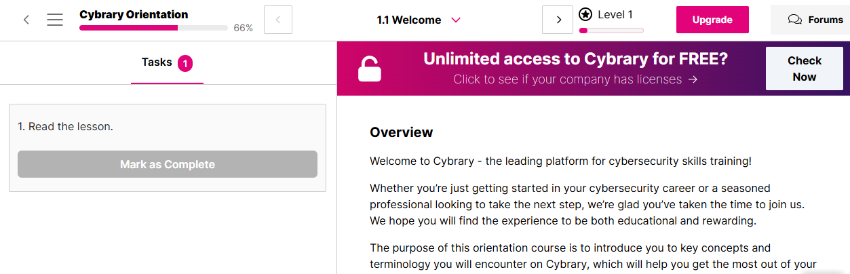Go to previous lesson arrow button
850x274 pixels.
pyautogui.click(x=278, y=20)
